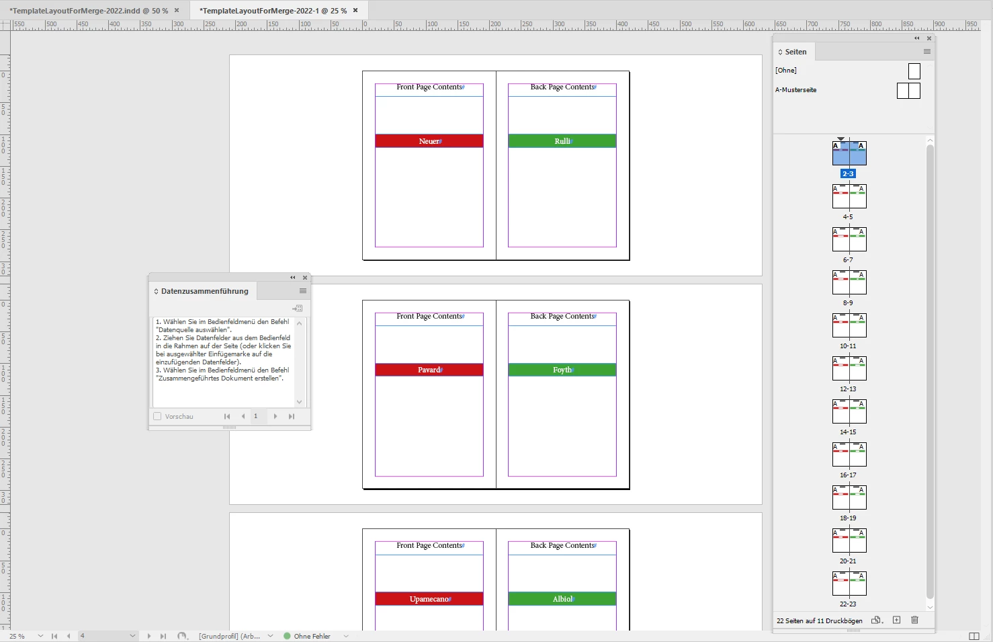Select pages 6-7 spread thumbnail
993x642 pixels.
coord(849,239)
